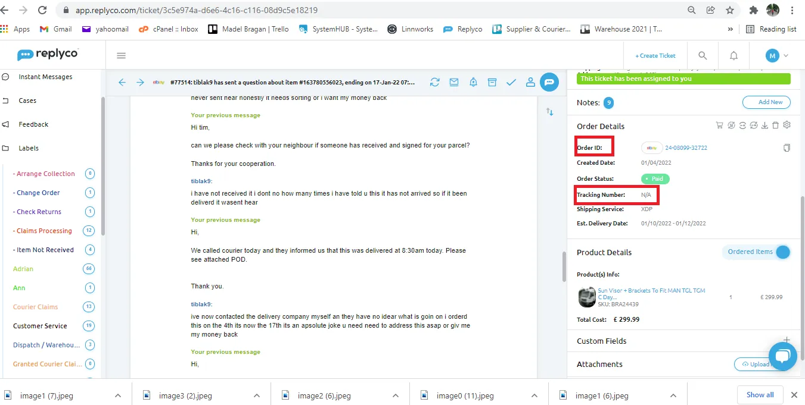Open order ID 24-08099-32722 link

tap(686, 147)
